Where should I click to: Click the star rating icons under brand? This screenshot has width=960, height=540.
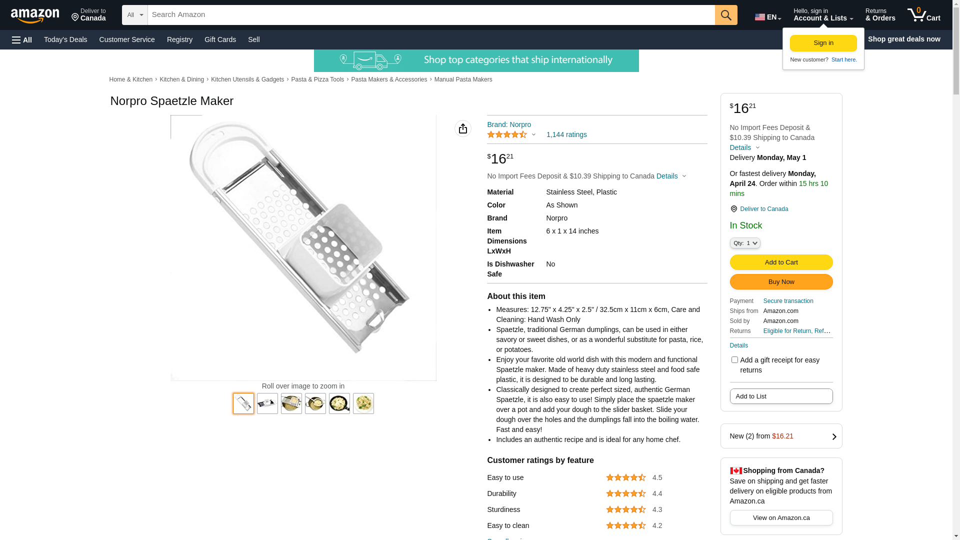click(x=507, y=134)
